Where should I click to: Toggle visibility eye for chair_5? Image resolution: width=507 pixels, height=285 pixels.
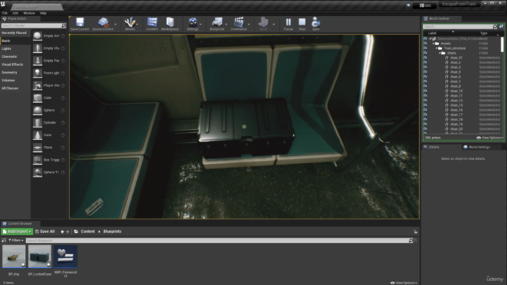click(425, 72)
